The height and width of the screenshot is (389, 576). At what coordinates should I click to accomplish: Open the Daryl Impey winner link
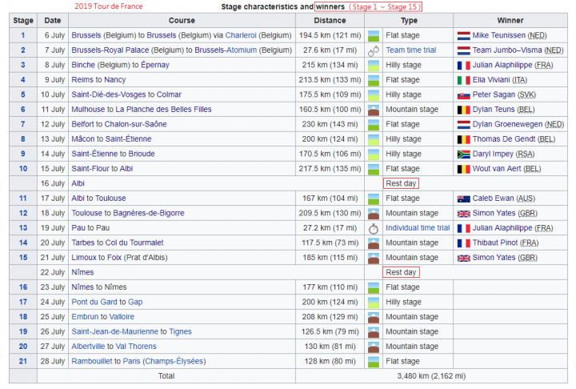[493, 154]
